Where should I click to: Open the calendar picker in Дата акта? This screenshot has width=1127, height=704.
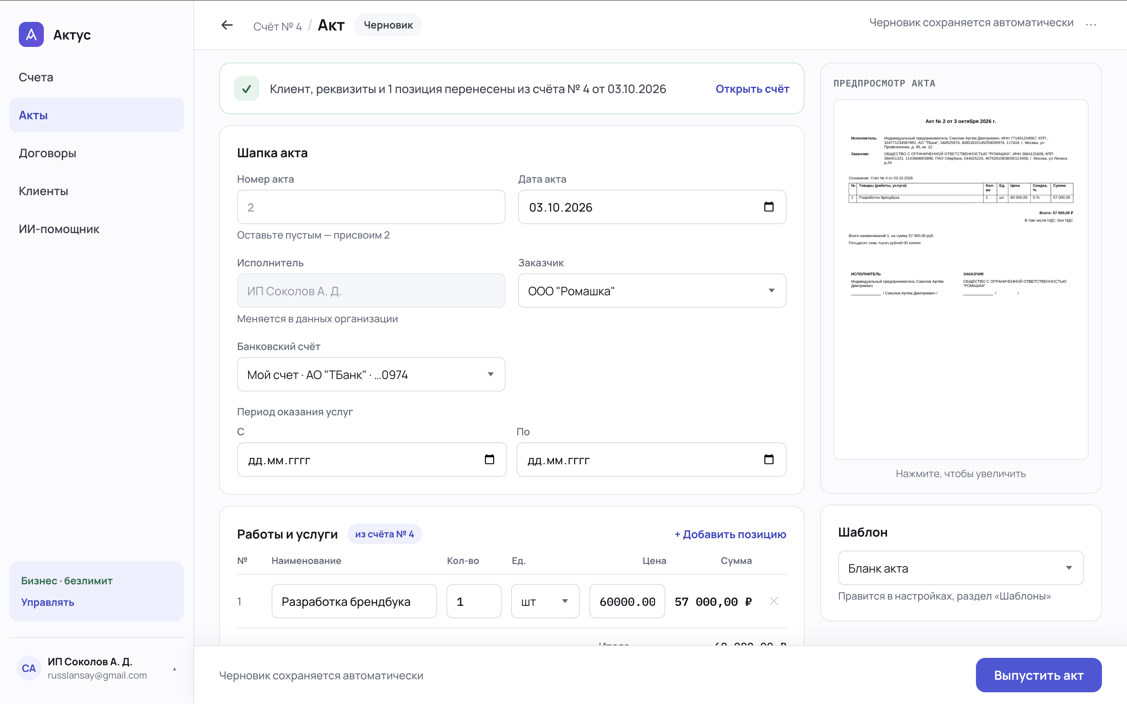769,207
